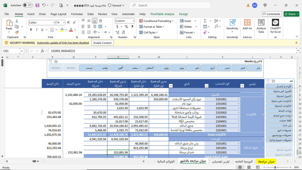This screenshot has height=170, width=302.
Task: Open the PivotTable Analyze ribbon tab
Action: 162,14
